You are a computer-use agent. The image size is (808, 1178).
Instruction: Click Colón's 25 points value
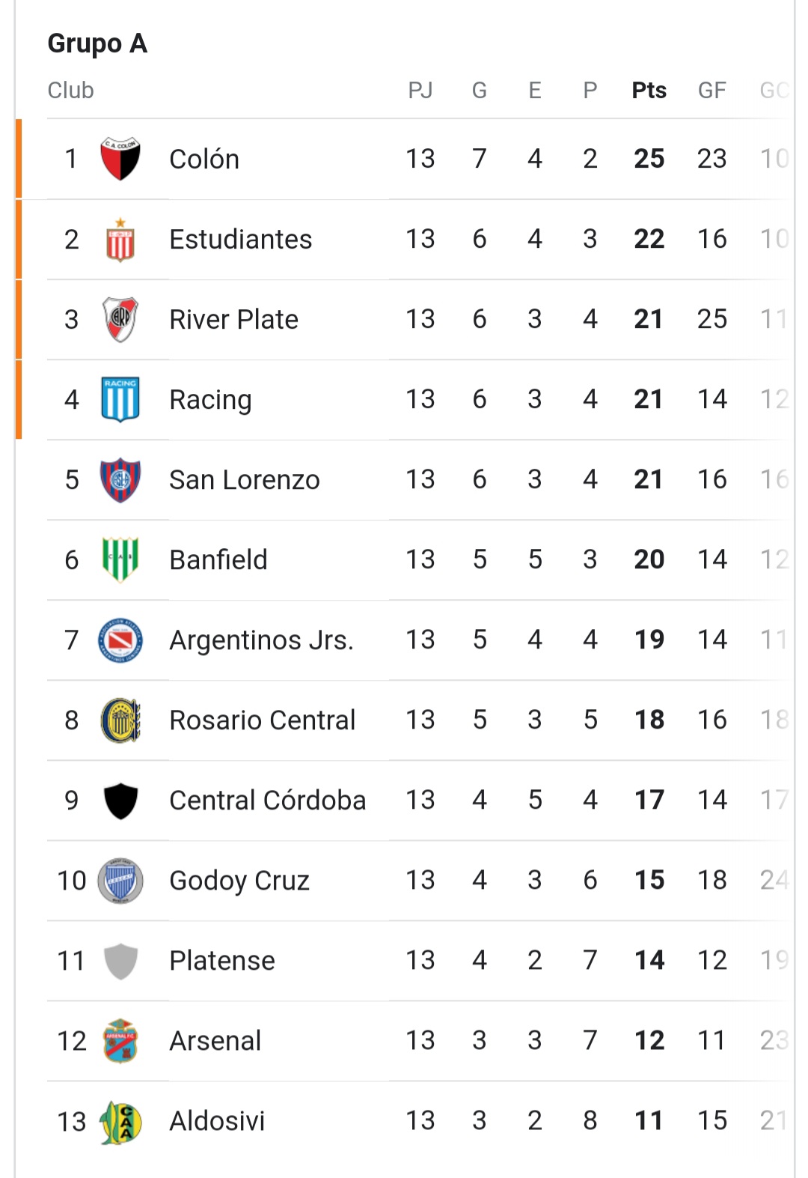click(649, 159)
